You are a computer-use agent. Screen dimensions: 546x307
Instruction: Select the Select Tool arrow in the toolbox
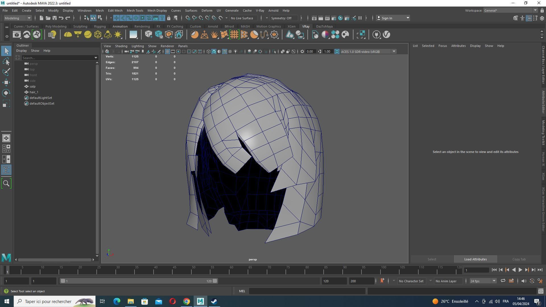coord(6,51)
